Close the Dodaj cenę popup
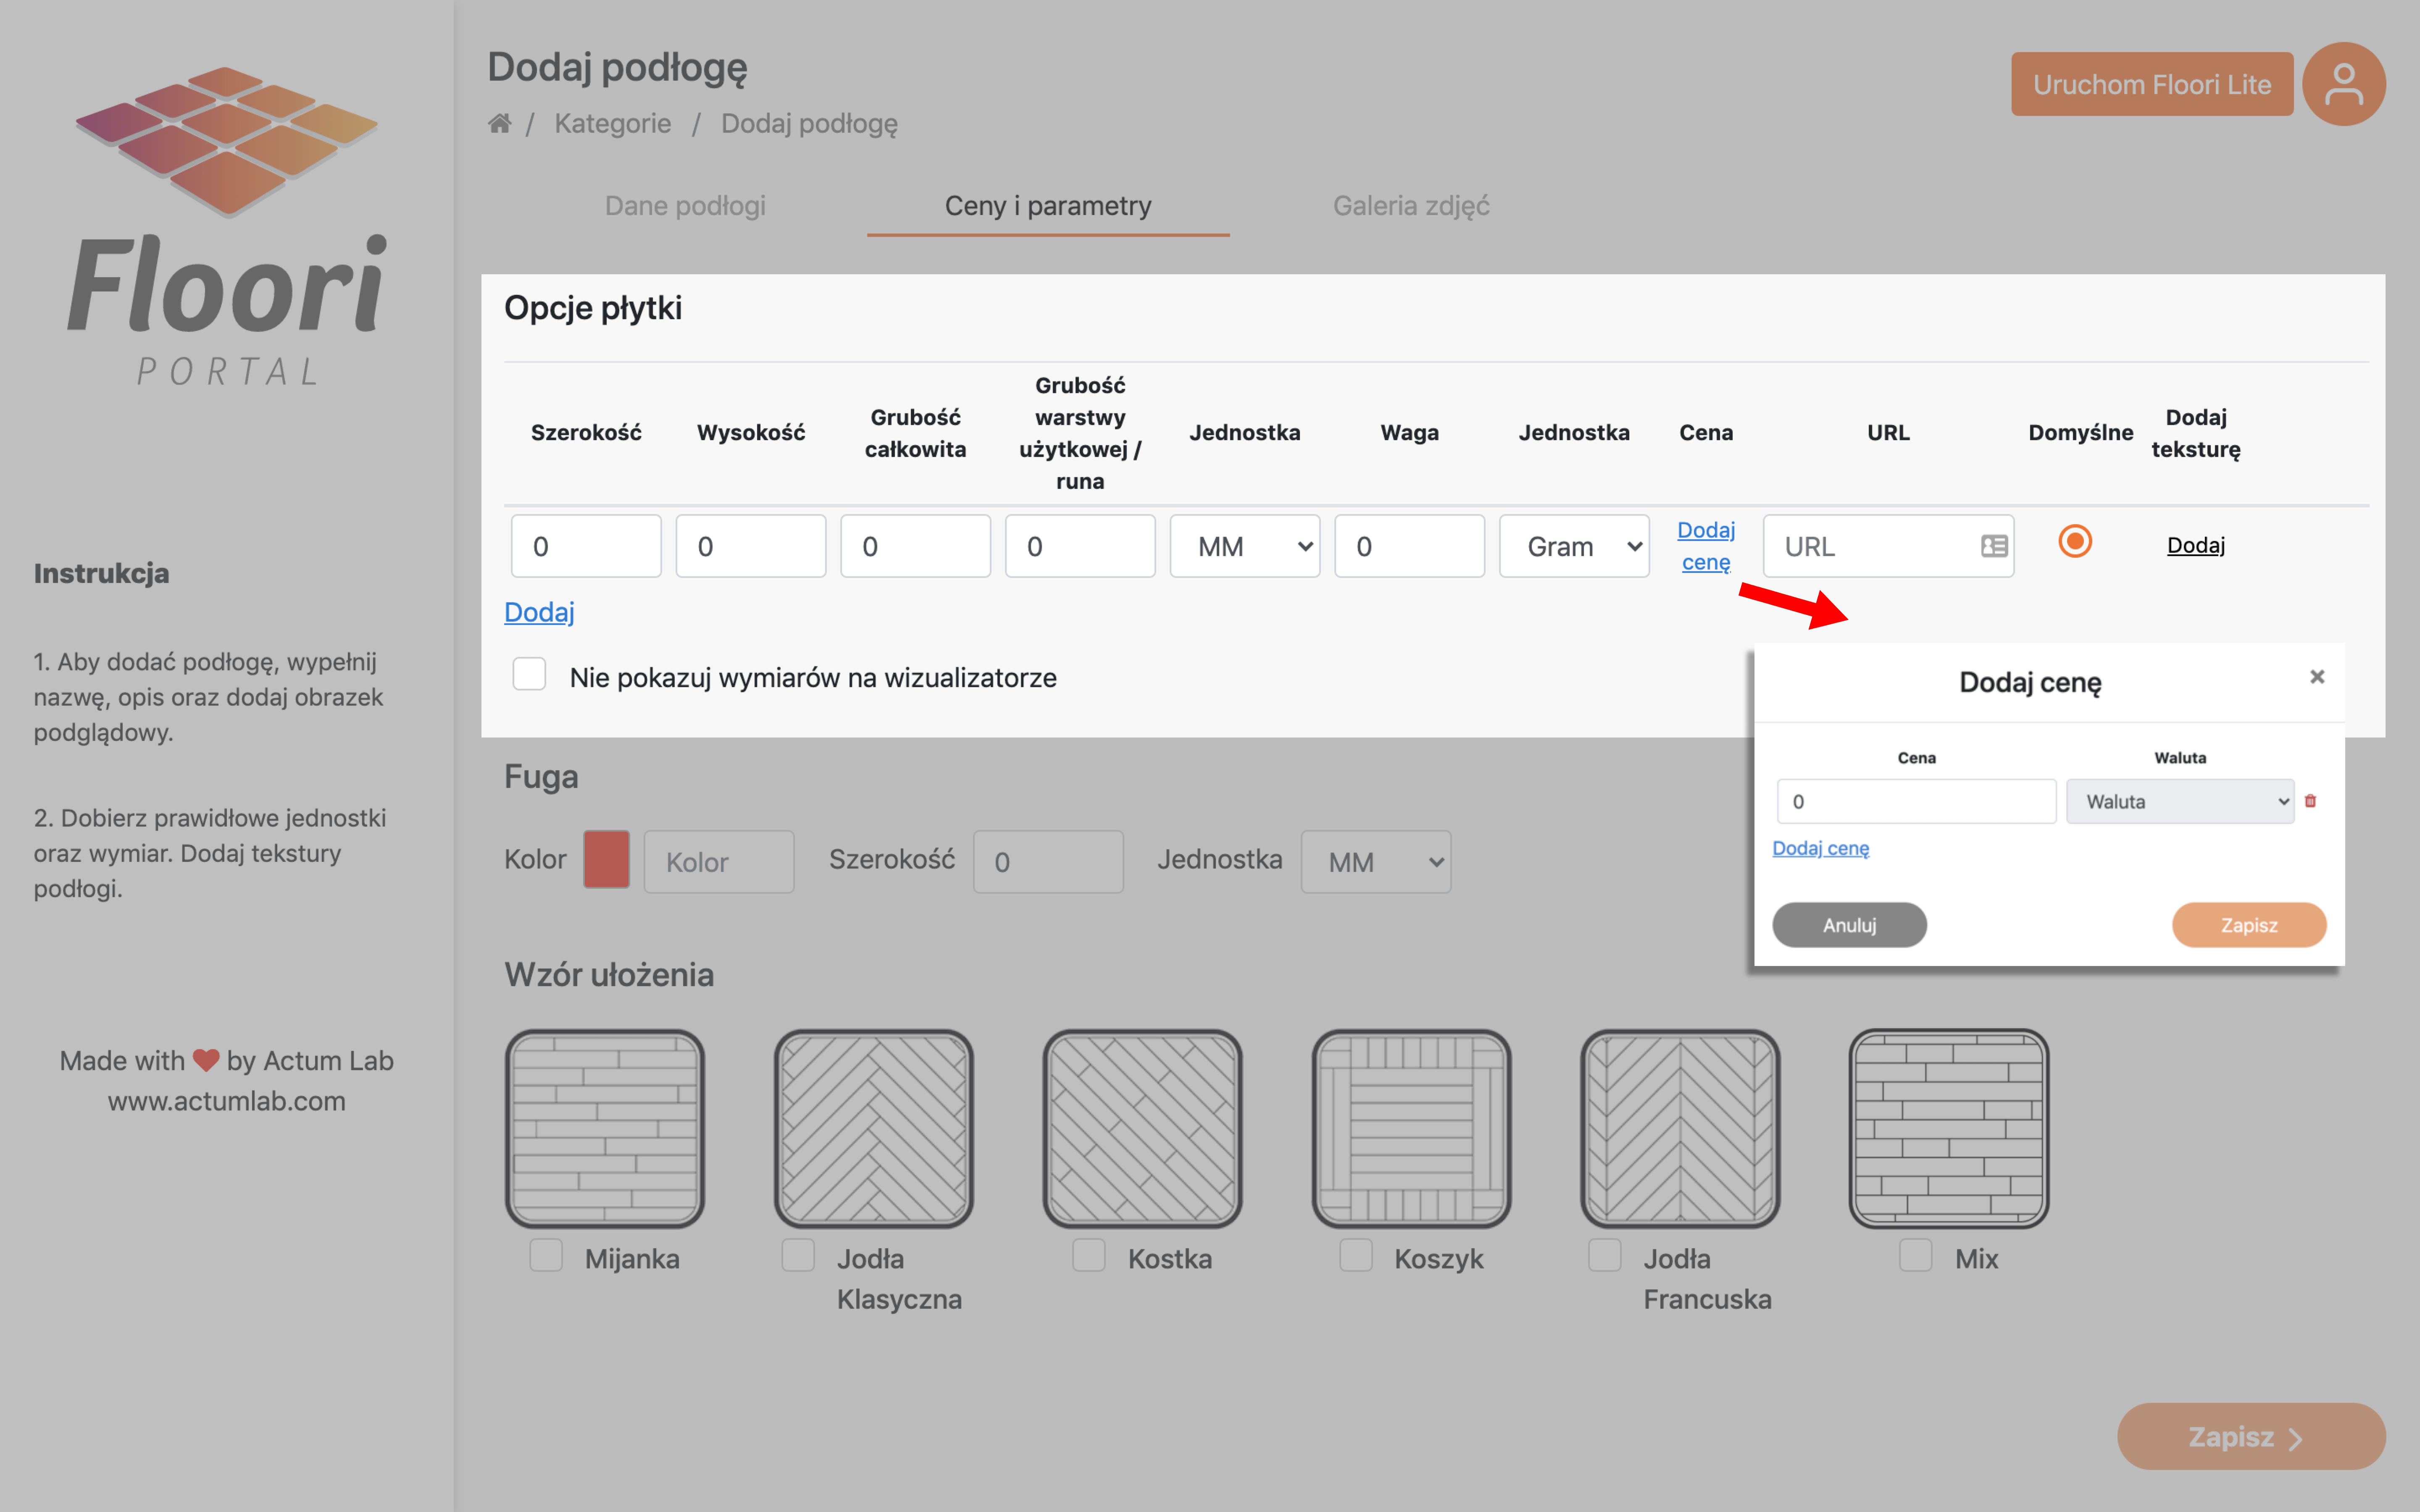Viewport: 2420px width, 1512px height. (x=2317, y=677)
